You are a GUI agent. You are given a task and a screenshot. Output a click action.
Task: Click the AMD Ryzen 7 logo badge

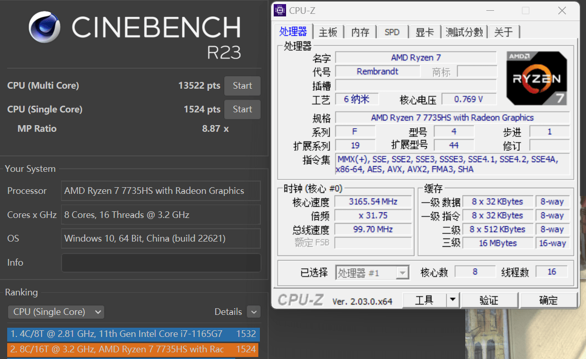(x=537, y=78)
